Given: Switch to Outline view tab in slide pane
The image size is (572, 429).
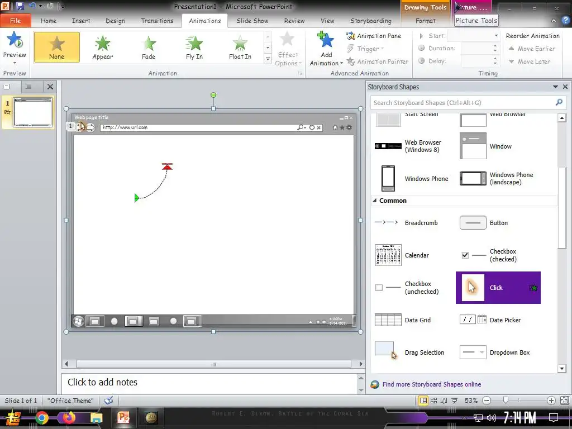Looking at the screenshot, I should coord(28,87).
